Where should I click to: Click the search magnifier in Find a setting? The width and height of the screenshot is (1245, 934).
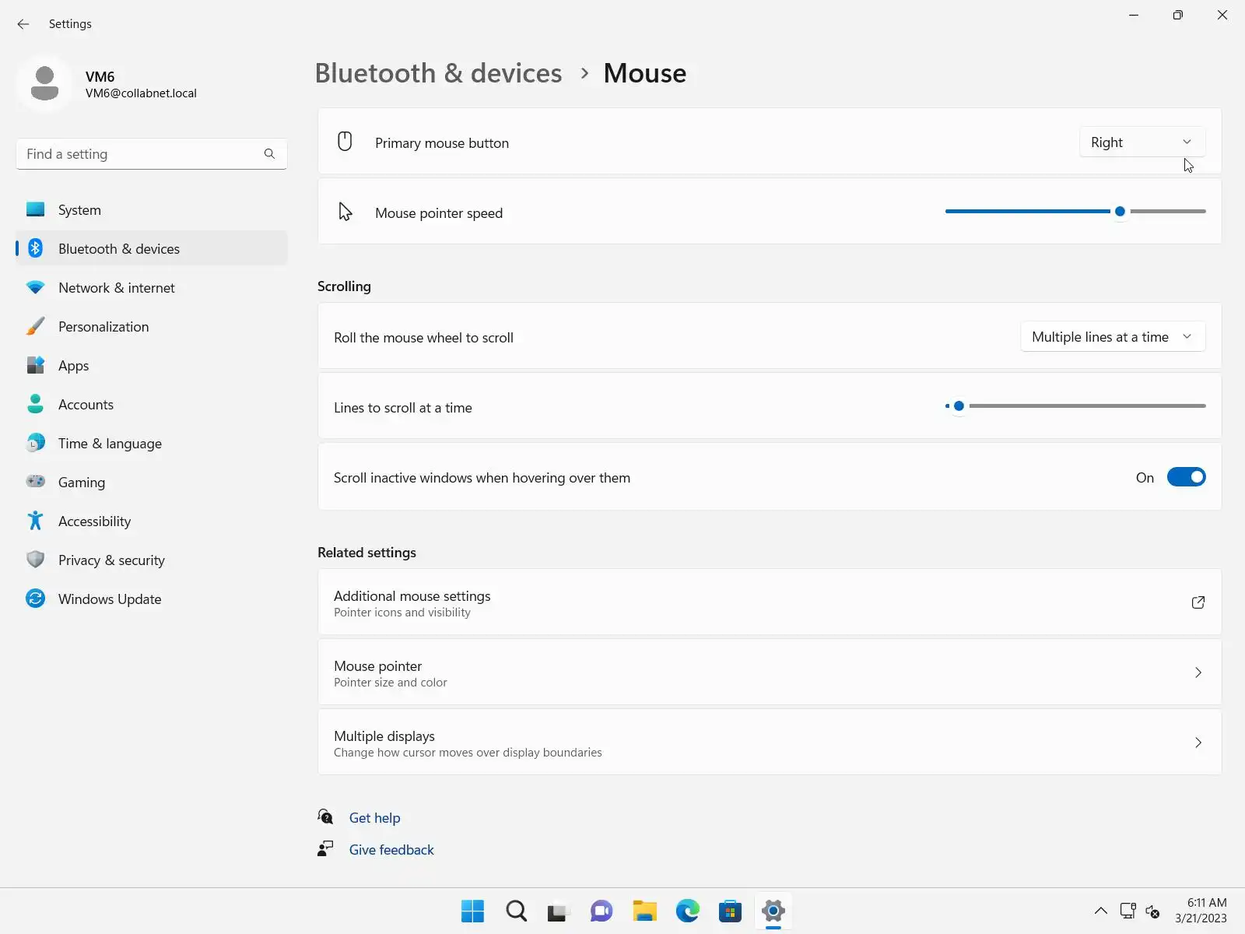[269, 154]
